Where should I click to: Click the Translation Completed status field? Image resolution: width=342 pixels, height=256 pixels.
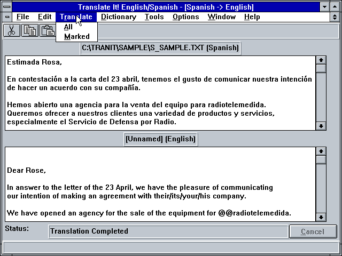click(x=168, y=231)
